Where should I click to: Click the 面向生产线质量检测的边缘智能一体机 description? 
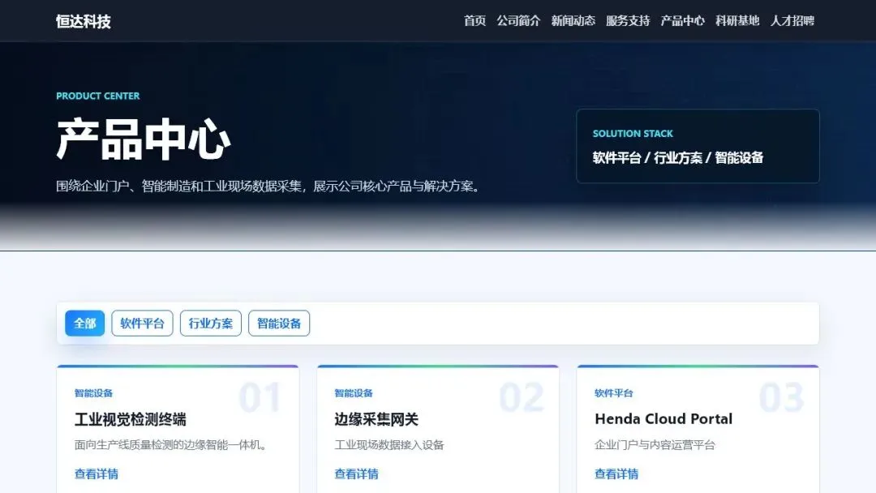coord(170,445)
